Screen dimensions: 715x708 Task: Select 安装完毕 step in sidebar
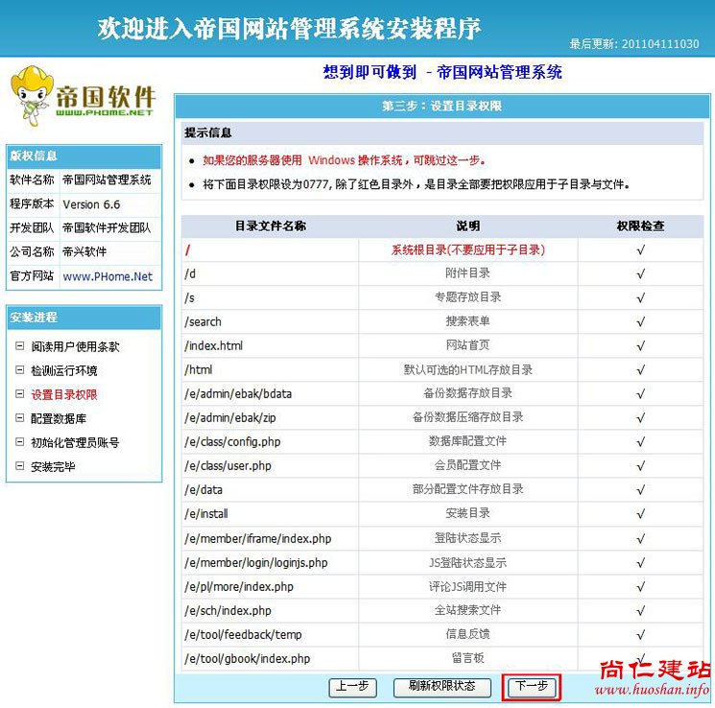pos(52,466)
